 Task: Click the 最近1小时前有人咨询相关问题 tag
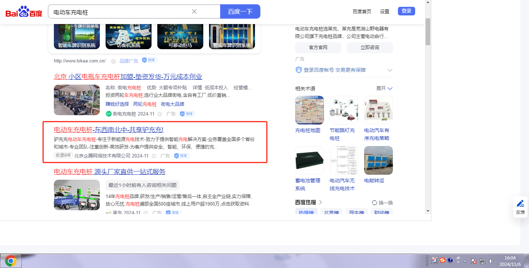143,185
